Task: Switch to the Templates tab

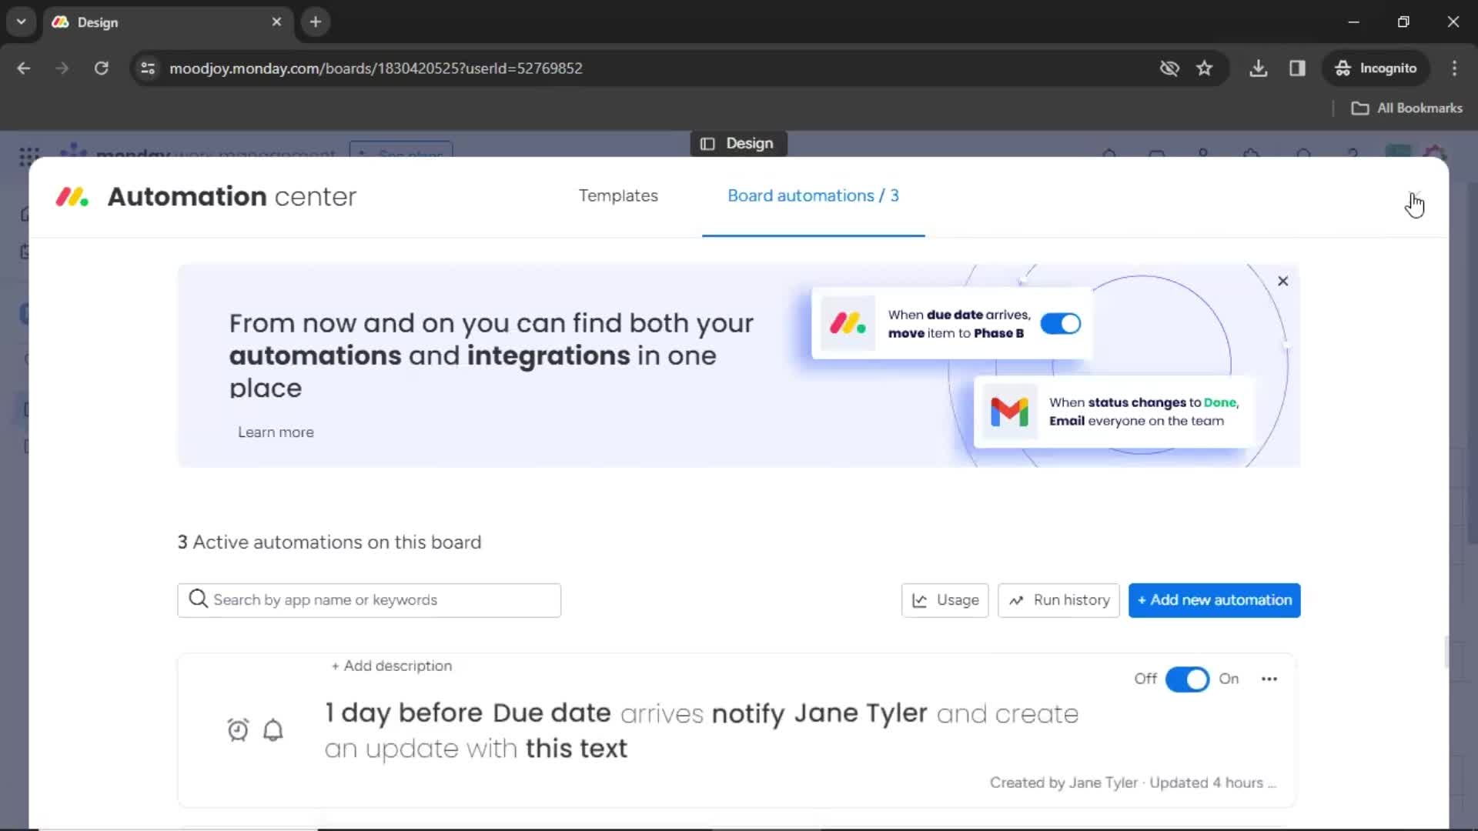Action: click(618, 196)
